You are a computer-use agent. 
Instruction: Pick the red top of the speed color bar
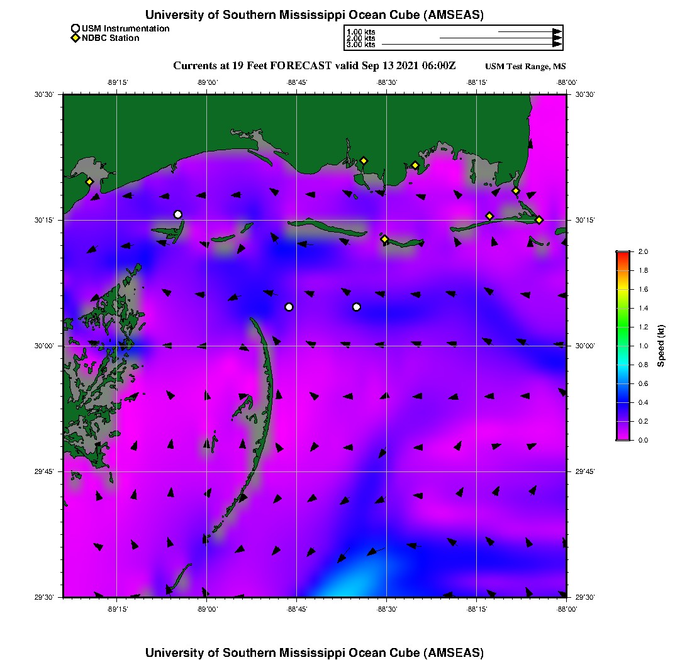pos(623,255)
